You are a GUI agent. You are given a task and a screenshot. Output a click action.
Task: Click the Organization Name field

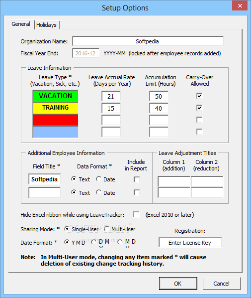point(148,41)
